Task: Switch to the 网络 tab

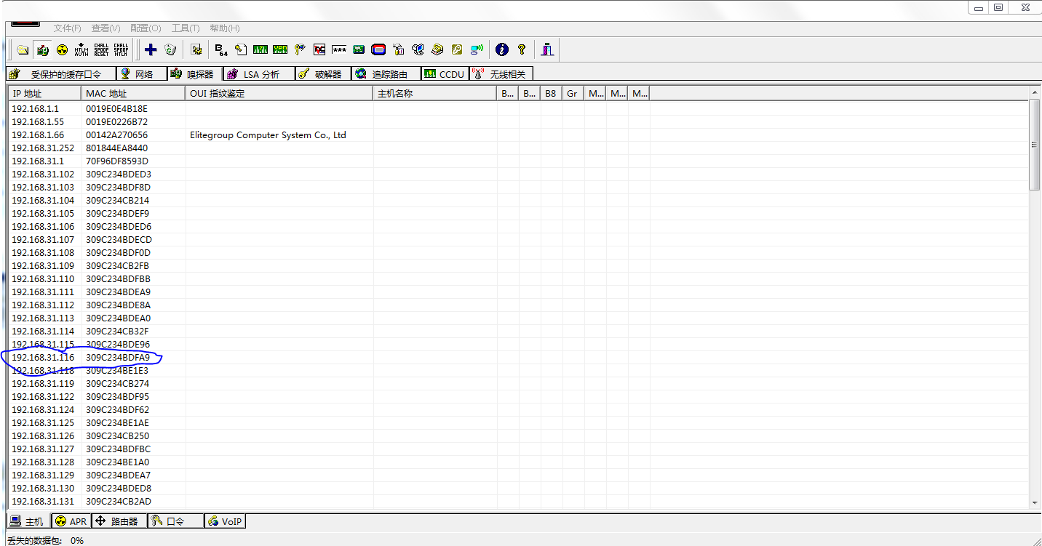Action: pos(143,74)
